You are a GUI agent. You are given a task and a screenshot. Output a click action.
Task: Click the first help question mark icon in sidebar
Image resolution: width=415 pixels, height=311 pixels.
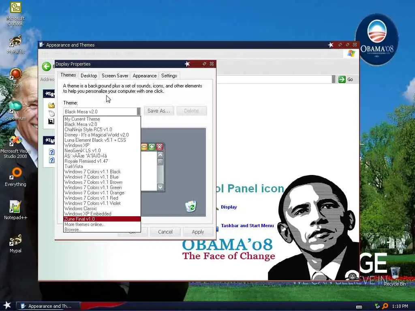point(51,152)
